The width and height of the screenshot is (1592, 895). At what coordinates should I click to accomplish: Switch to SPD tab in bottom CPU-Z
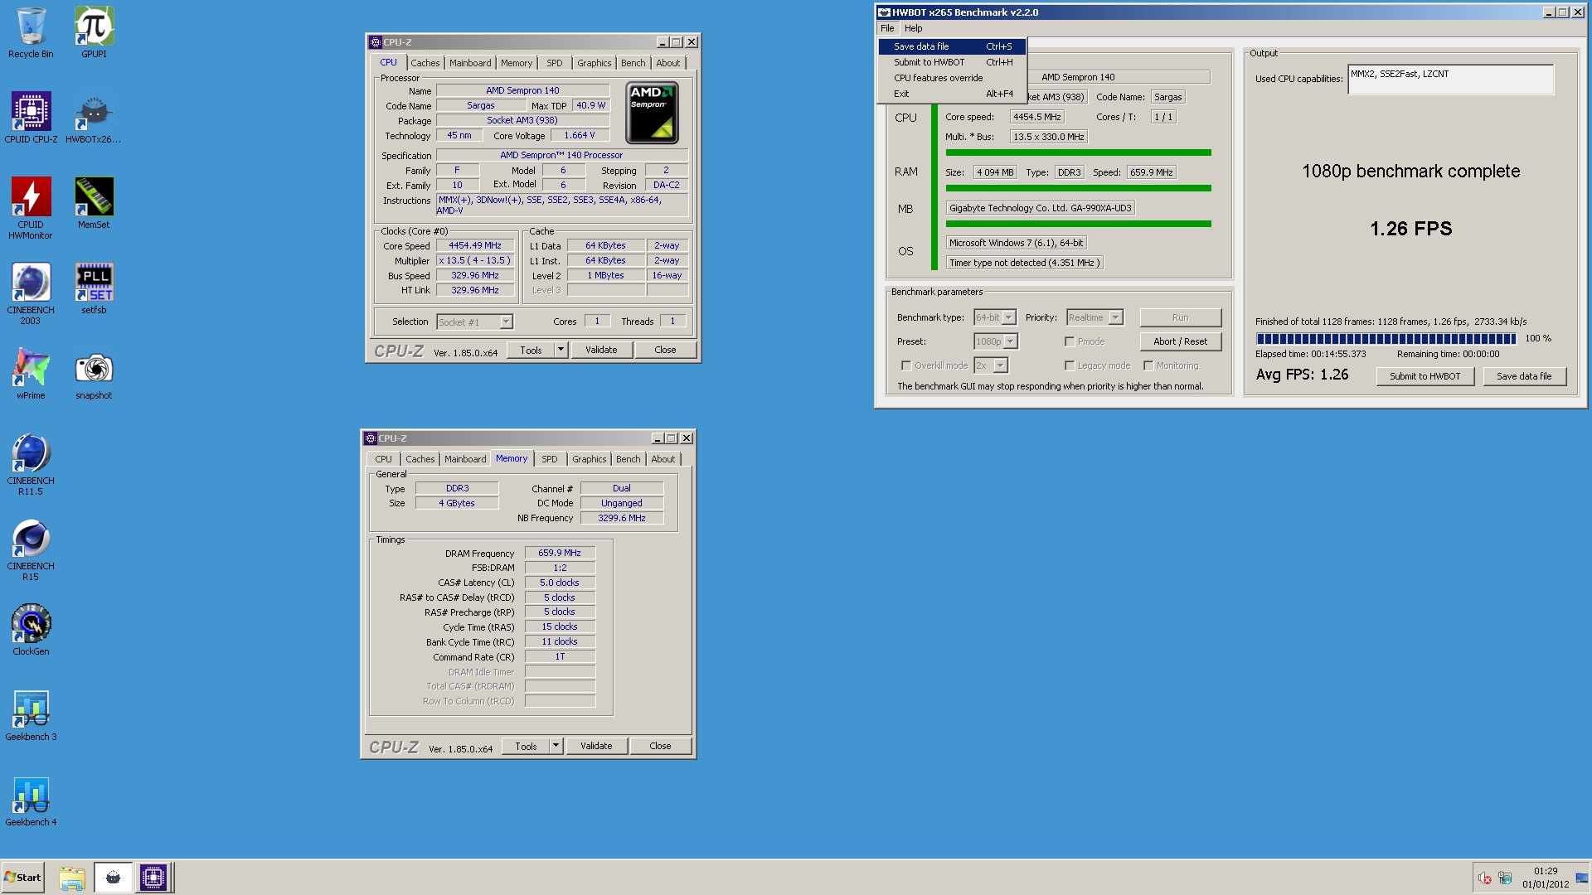pos(550,459)
